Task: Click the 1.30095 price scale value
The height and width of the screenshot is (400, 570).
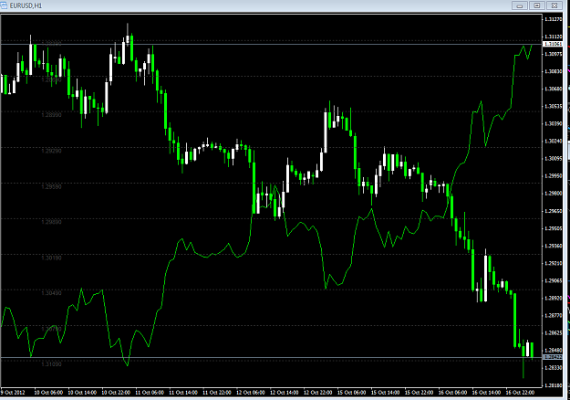Action: pos(553,159)
